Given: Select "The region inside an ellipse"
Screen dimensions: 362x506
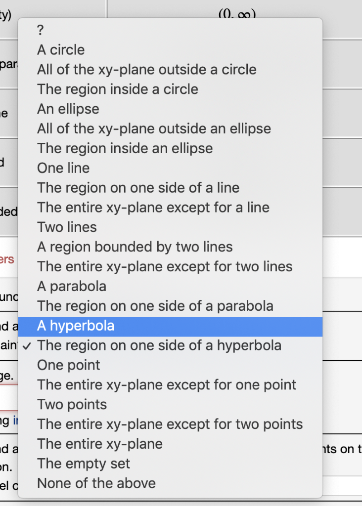Looking at the screenshot, I should tap(125, 148).
